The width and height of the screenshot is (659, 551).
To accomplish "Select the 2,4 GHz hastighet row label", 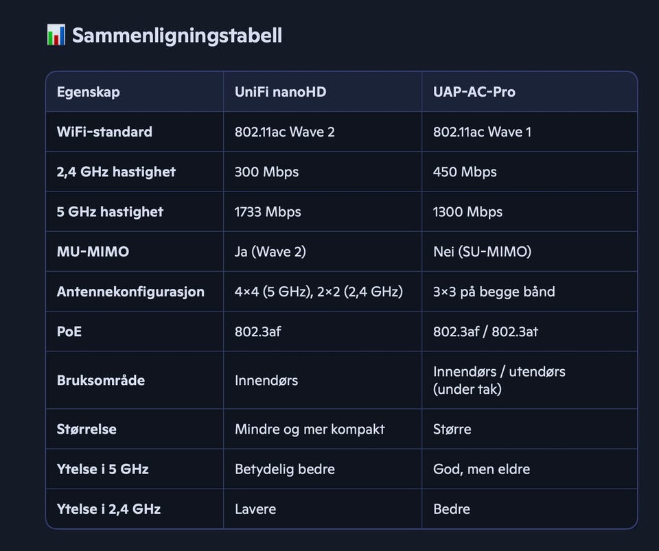I will click(x=116, y=172).
